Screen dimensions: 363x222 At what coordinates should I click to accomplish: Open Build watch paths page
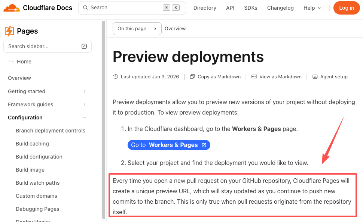tap(37, 183)
